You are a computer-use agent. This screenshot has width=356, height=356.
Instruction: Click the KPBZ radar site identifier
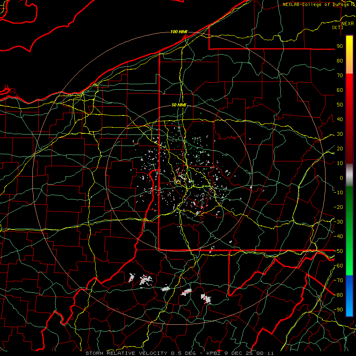coord(213,353)
